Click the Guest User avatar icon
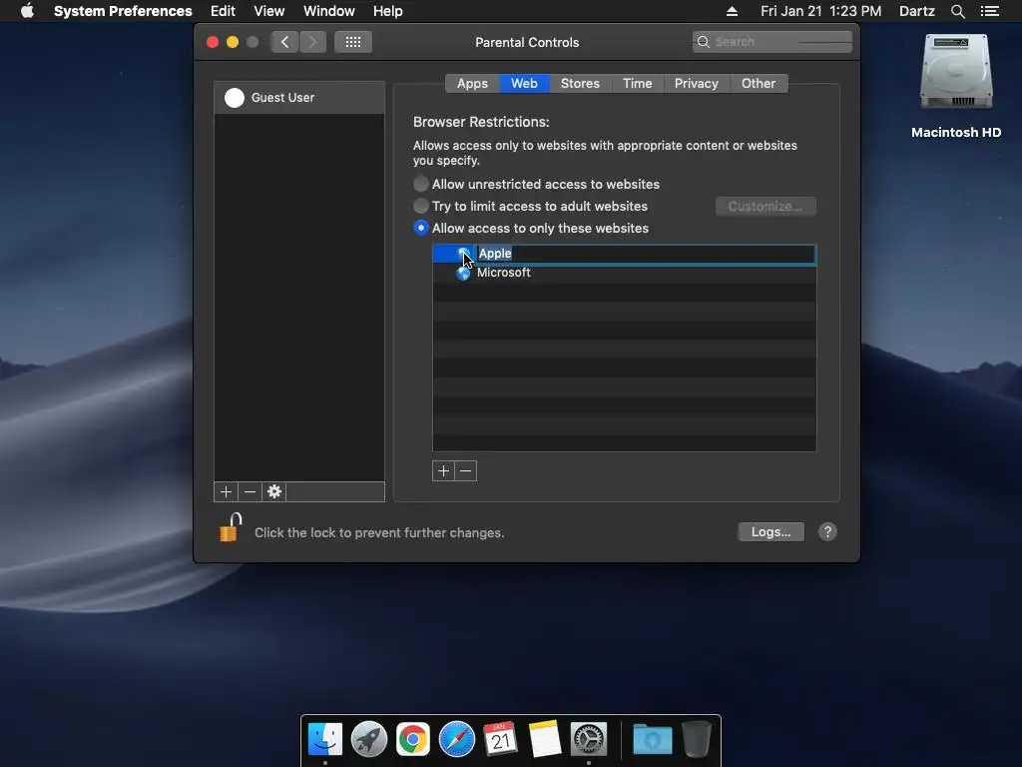 235,97
